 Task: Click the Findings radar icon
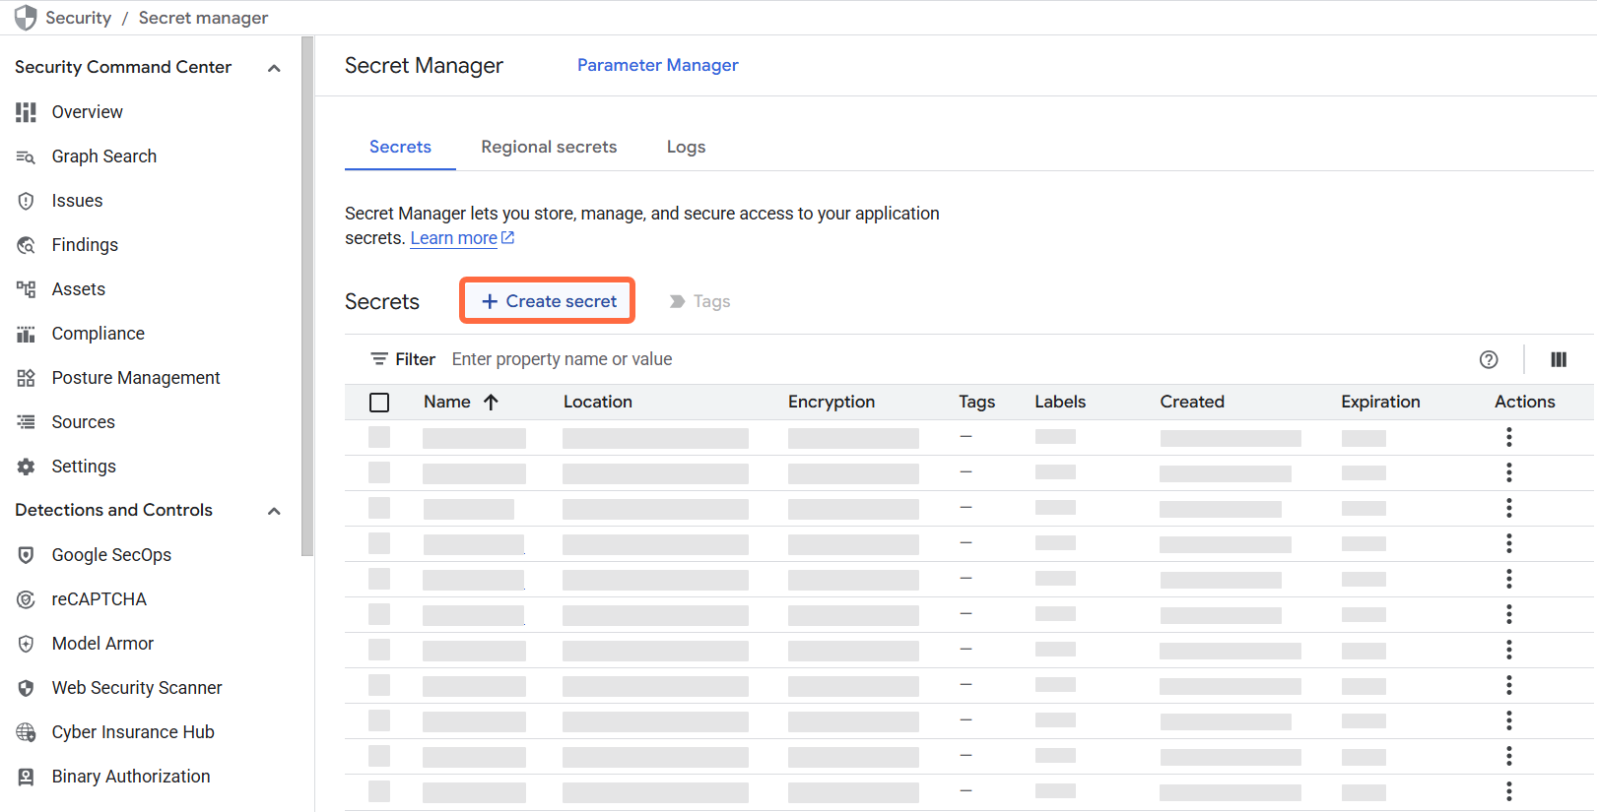click(26, 245)
